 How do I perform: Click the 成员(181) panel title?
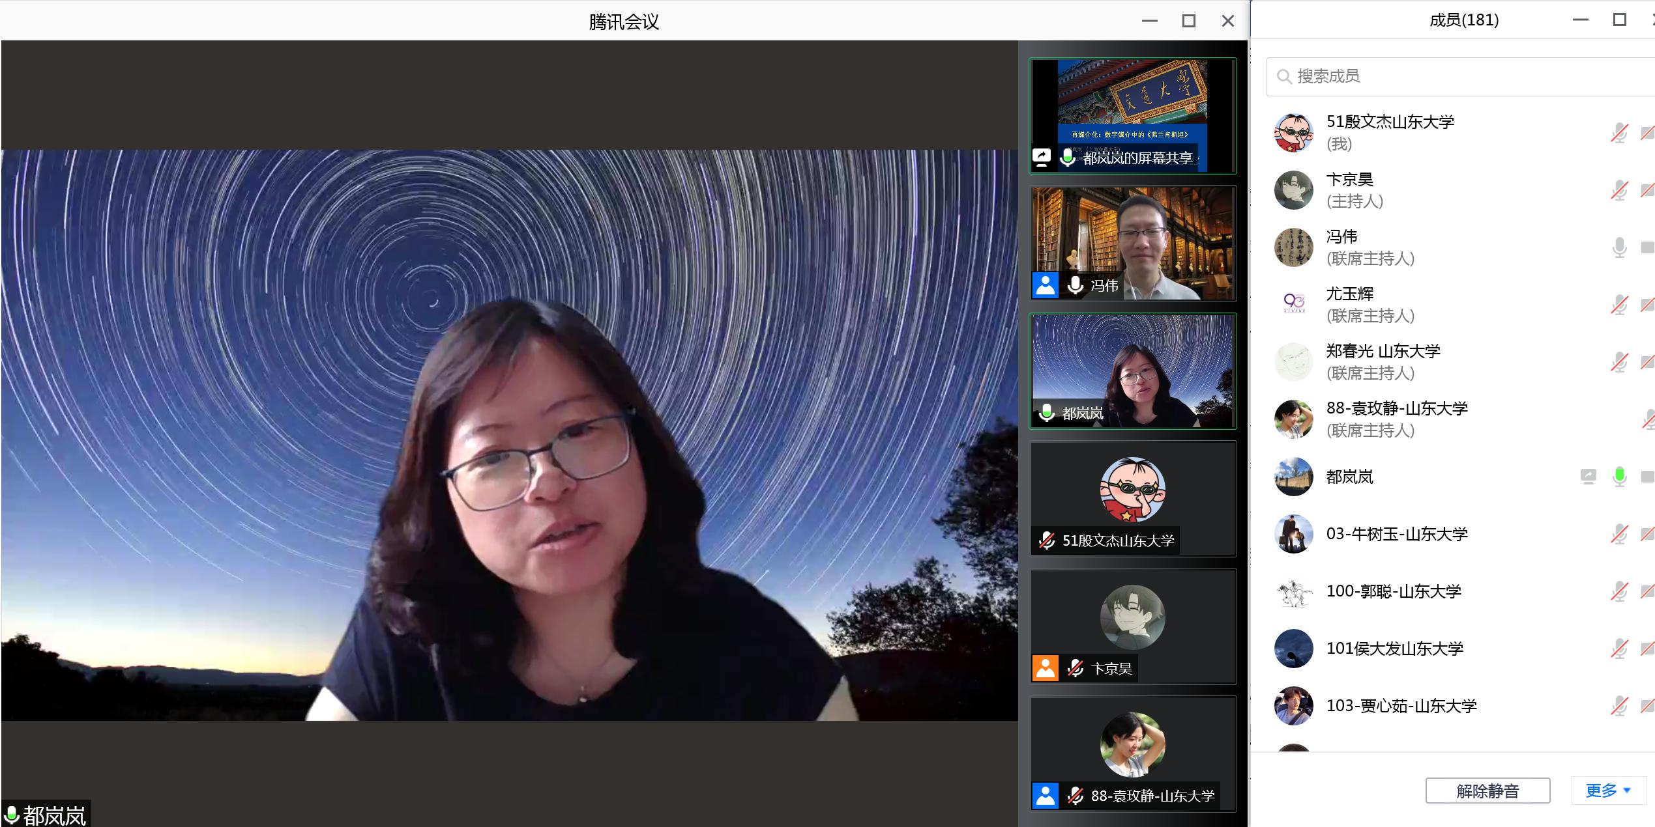(1464, 20)
